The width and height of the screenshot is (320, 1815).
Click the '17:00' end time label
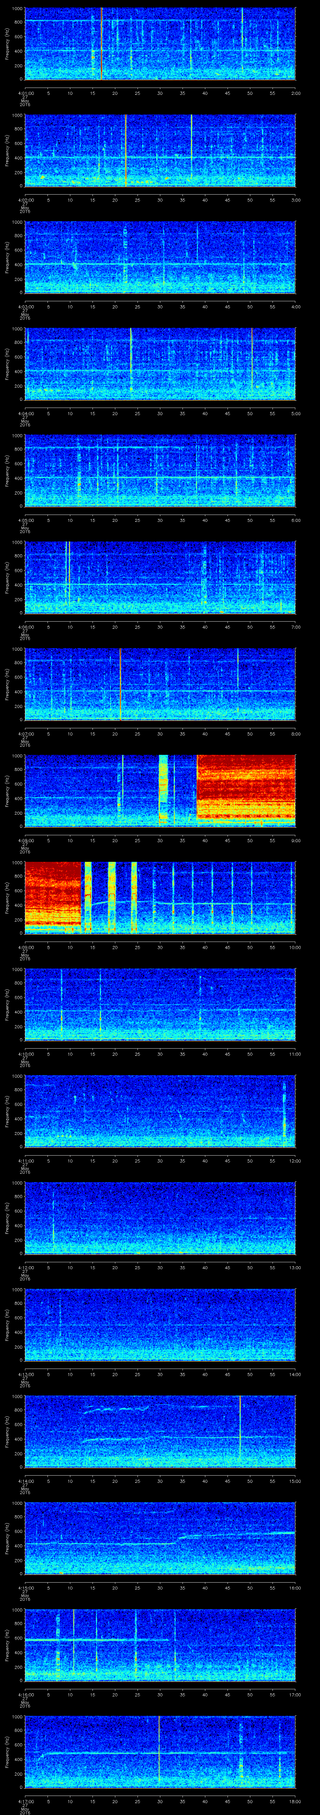295,1694
